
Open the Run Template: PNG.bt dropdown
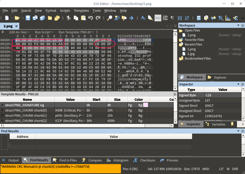coord(76,32)
